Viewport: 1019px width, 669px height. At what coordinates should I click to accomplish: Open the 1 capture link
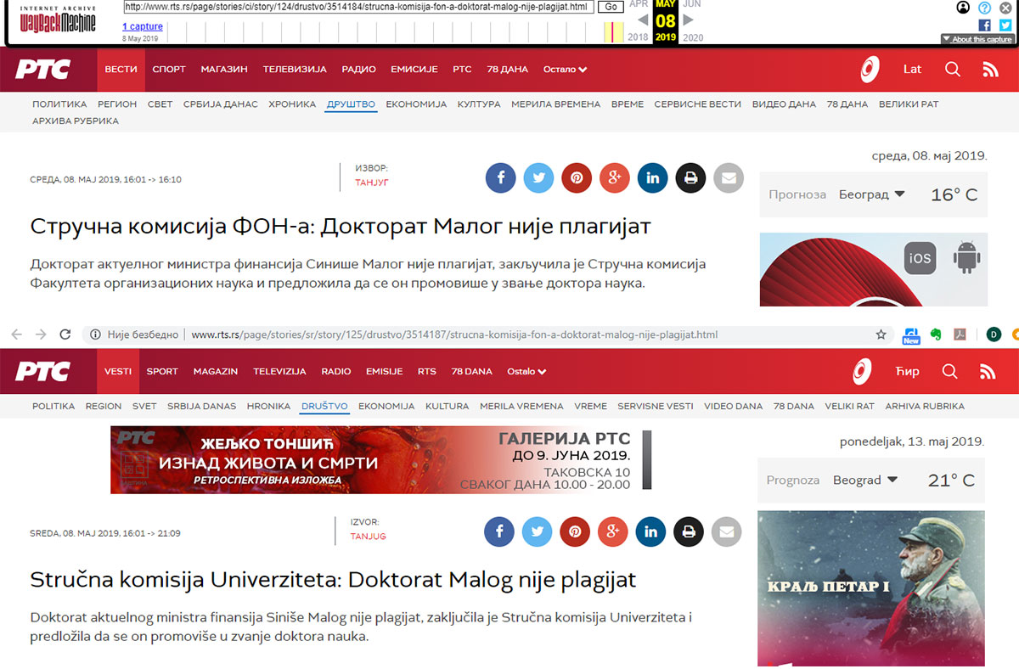[x=142, y=26]
